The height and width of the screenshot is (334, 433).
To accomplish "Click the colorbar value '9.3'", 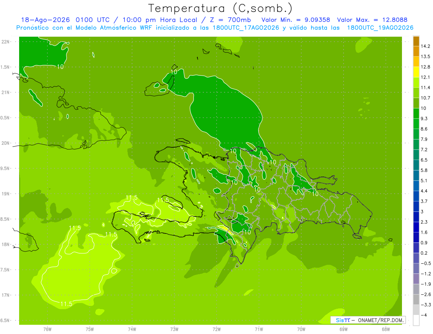I will coord(424,119).
